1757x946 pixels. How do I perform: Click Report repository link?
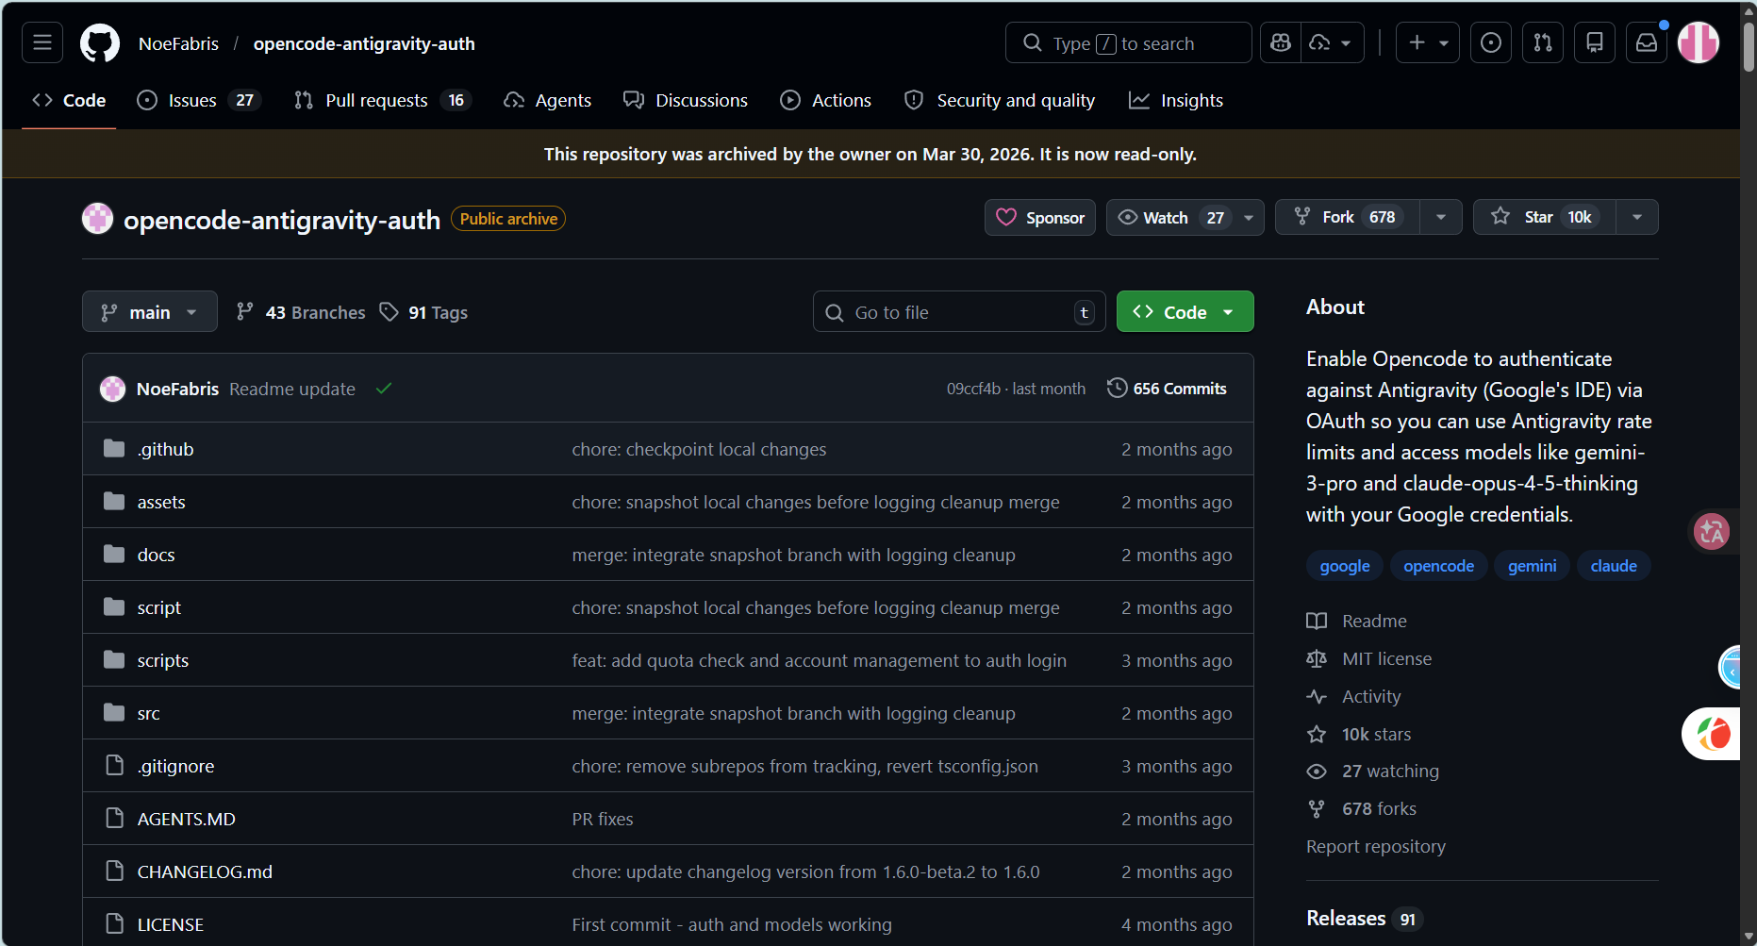point(1376,846)
